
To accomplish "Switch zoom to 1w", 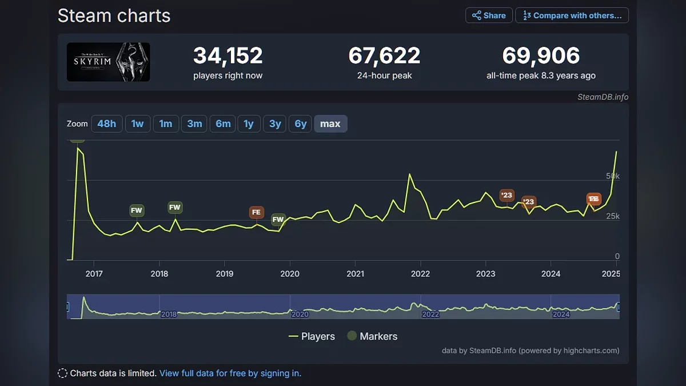I will [x=138, y=124].
